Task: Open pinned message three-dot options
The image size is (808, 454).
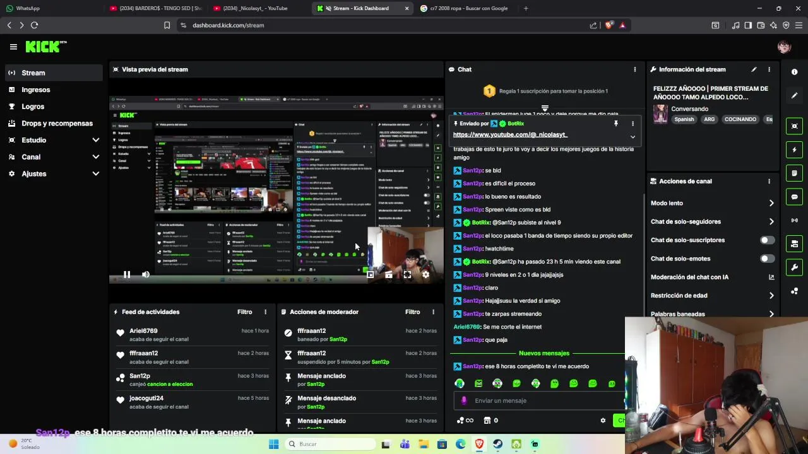Action: [633, 124]
